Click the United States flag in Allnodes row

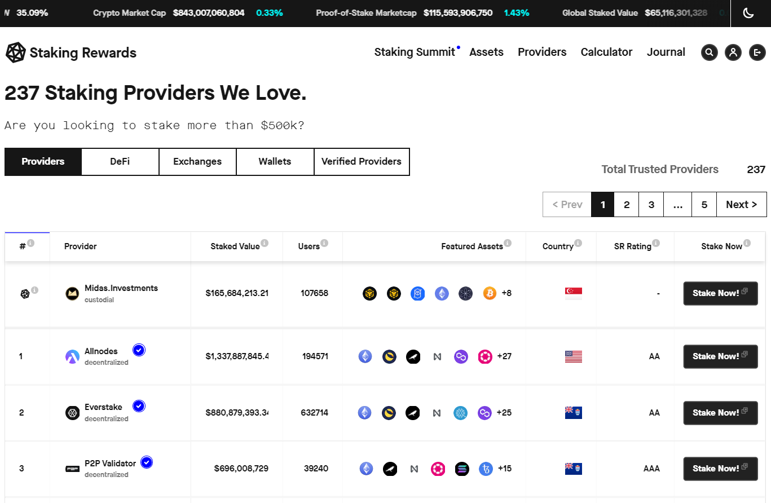[x=574, y=356]
